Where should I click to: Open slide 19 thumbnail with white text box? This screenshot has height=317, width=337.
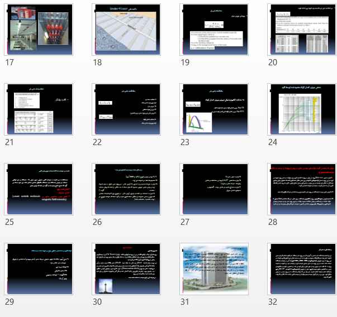(x=214, y=30)
